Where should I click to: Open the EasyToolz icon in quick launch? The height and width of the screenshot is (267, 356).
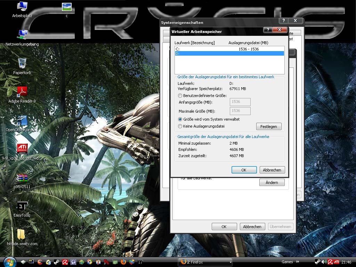coord(140,262)
